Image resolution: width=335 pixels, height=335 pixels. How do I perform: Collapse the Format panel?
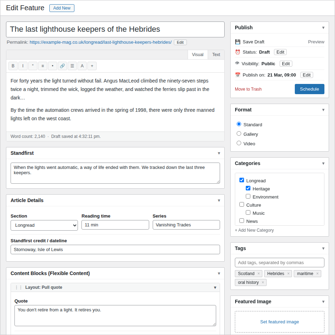pos(323,110)
